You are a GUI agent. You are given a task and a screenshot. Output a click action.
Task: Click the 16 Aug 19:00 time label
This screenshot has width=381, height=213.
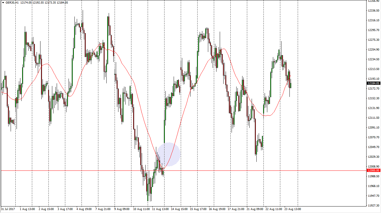[217, 209]
